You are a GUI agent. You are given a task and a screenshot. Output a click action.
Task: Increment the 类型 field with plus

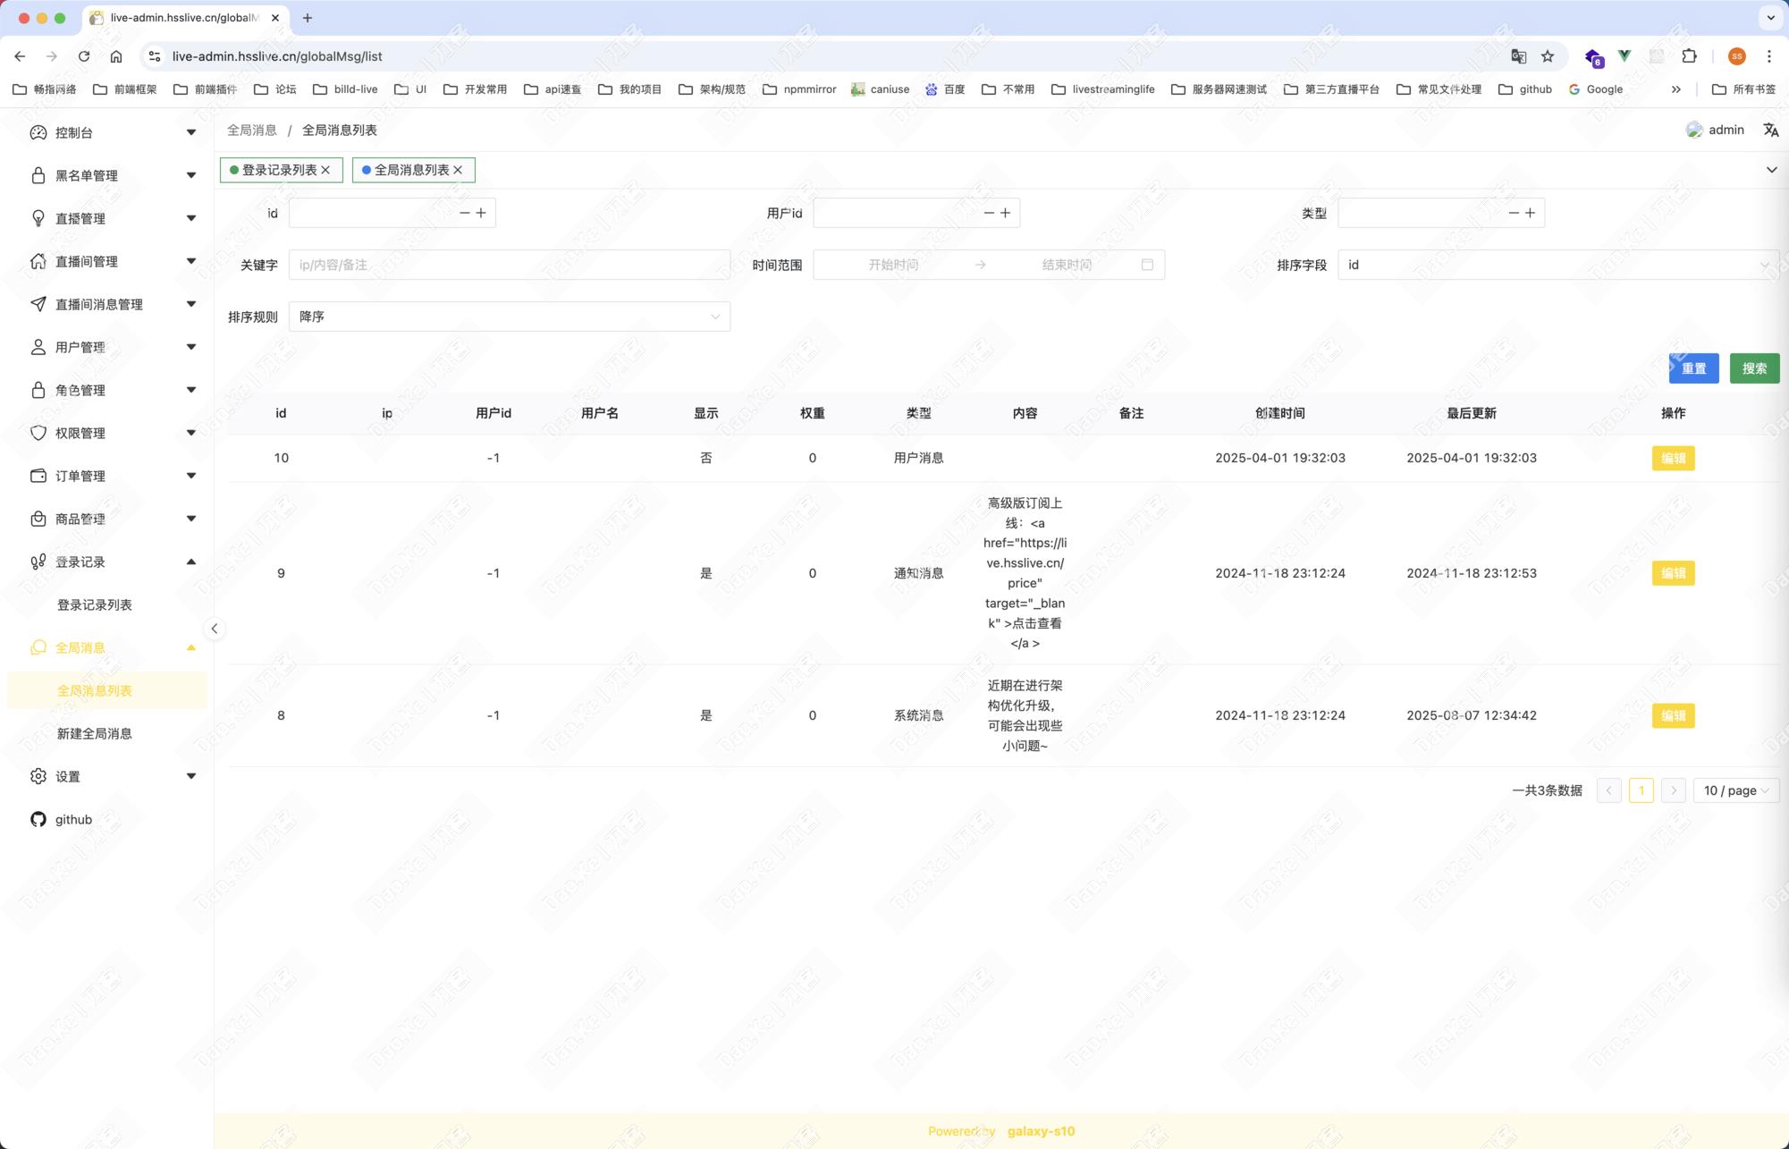[x=1530, y=213]
